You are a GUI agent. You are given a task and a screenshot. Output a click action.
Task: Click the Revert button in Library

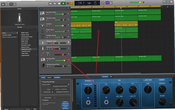point(6,109)
